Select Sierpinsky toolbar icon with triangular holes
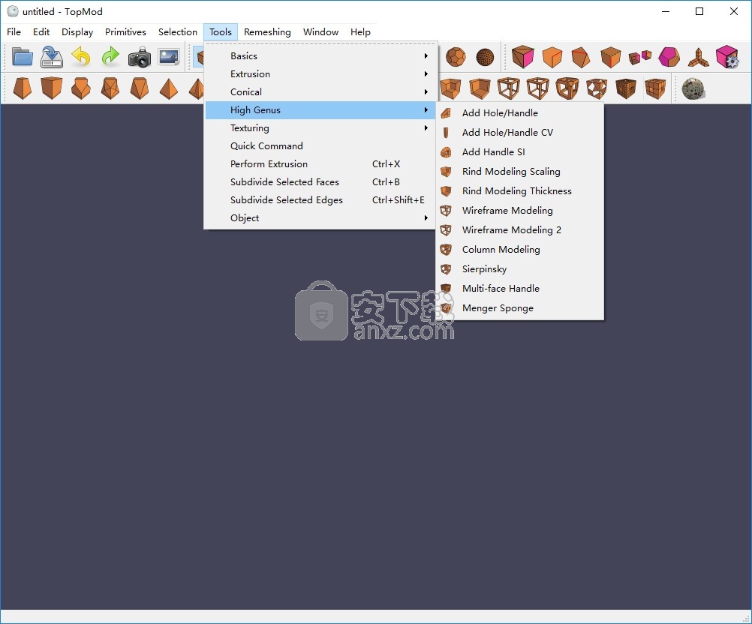The image size is (752, 624). (596, 88)
